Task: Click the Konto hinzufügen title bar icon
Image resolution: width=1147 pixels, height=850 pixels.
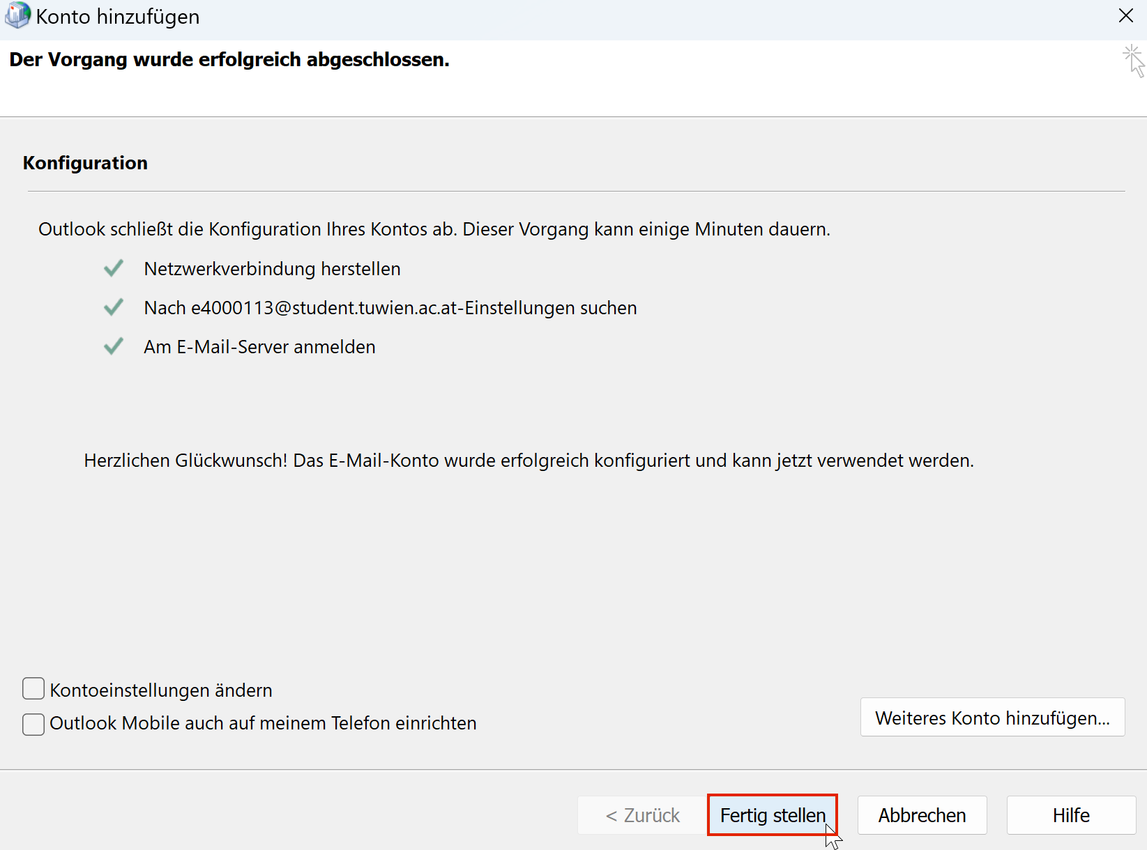Action: pos(17,15)
